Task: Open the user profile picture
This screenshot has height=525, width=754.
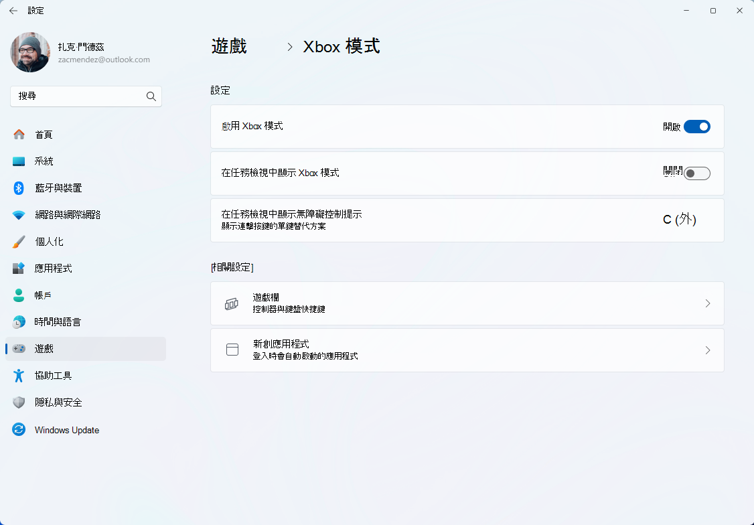Action: pos(30,52)
